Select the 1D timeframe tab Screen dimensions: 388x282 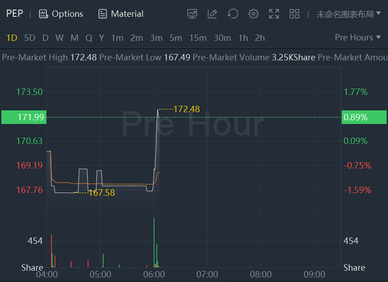(x=12, y=38)
